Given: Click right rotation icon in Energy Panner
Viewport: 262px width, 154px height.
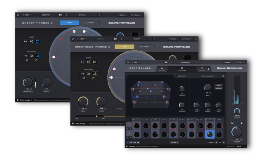Looking at the screenshot, I should [36, 60].
